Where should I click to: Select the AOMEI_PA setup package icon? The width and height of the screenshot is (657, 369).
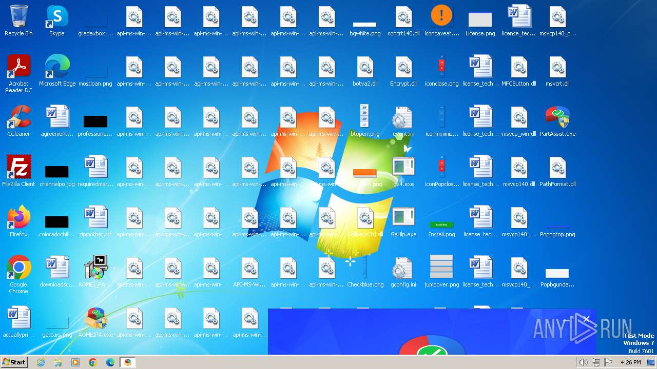point(95,272)
